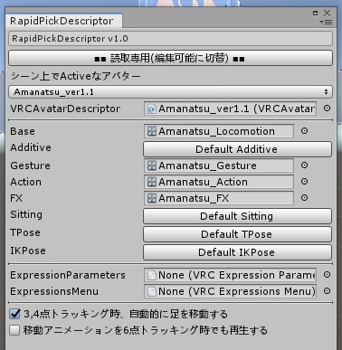Select the VRCAvatarDescriptor object field

tap(230, 109)
